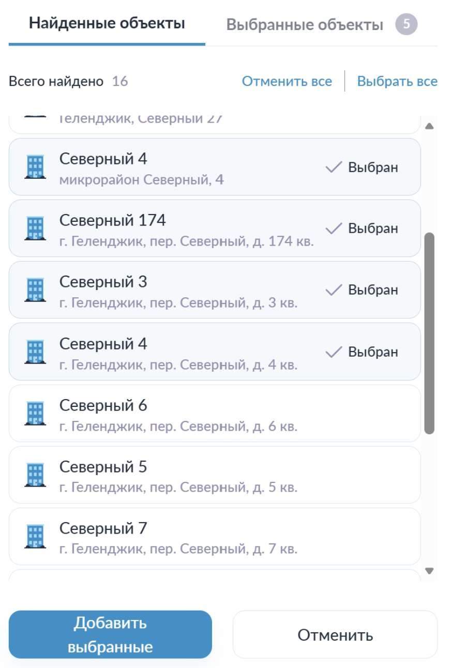The image size is (451, 668).
Task: Click the Выбрать все link
Action: click(x=397, y=81)
